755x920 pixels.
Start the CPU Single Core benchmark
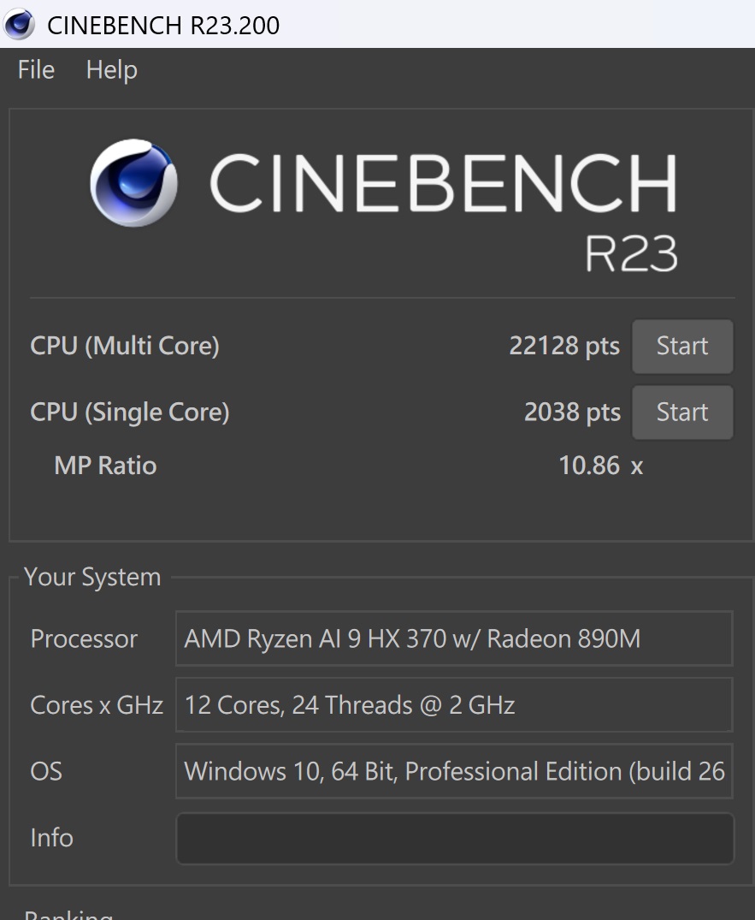click(x=681, y=412)
